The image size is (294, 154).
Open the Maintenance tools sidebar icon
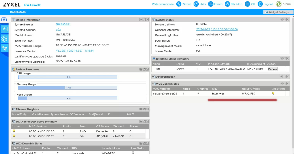click(4, 48)
